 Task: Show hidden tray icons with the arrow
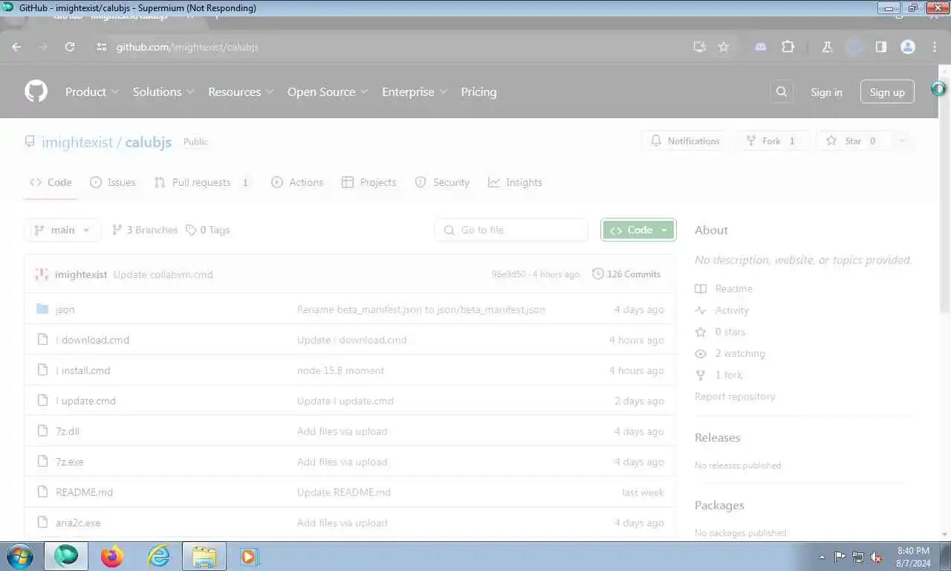click(822, 557)
